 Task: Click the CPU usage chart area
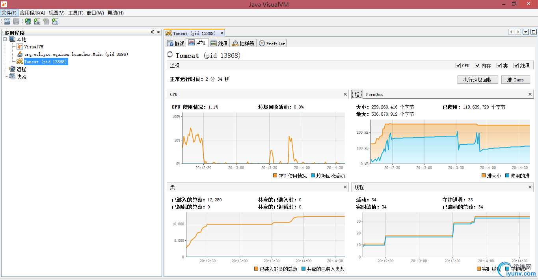(x=263, y=138)
